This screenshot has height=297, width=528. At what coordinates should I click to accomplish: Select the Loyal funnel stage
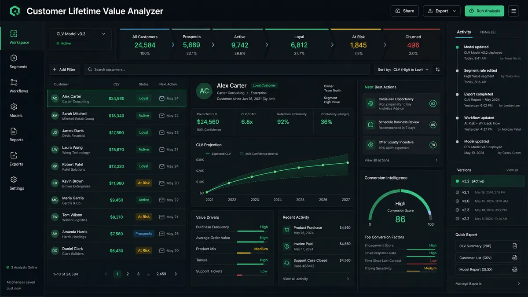[x=299, y=44]
